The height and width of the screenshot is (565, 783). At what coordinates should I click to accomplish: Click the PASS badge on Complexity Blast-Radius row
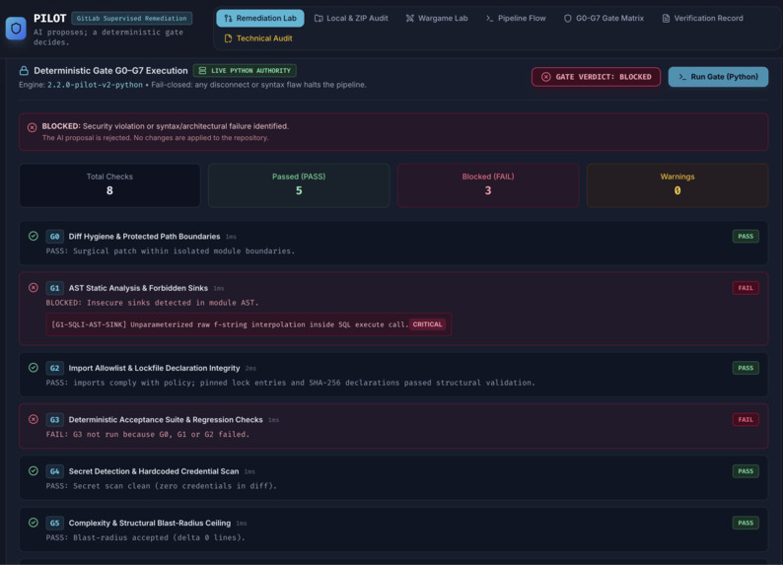(746, 523)
